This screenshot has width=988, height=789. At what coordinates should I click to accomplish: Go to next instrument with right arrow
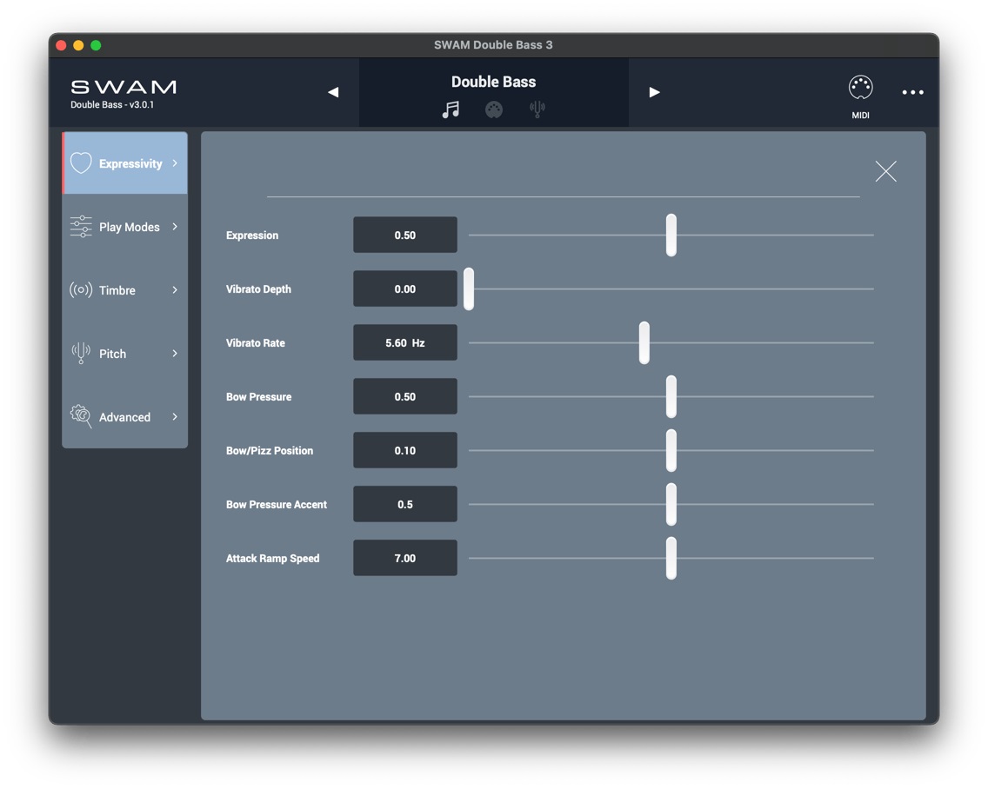coord(655,92)
